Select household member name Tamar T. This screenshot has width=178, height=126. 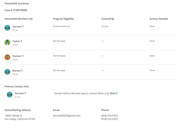point(18,41)
